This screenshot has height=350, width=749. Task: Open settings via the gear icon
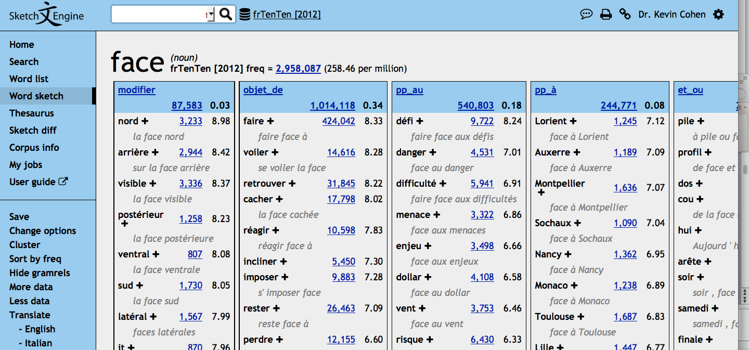tap(718, 15)
